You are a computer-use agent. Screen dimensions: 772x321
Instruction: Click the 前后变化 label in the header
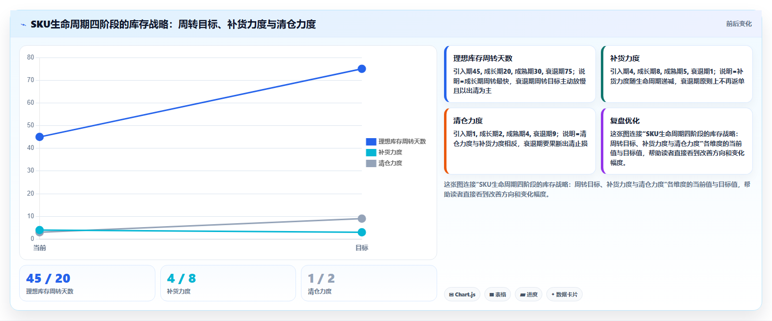[739, 24]
